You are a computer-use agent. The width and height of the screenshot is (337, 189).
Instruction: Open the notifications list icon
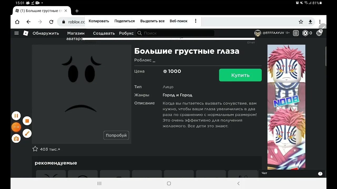(x=296, y=33)
